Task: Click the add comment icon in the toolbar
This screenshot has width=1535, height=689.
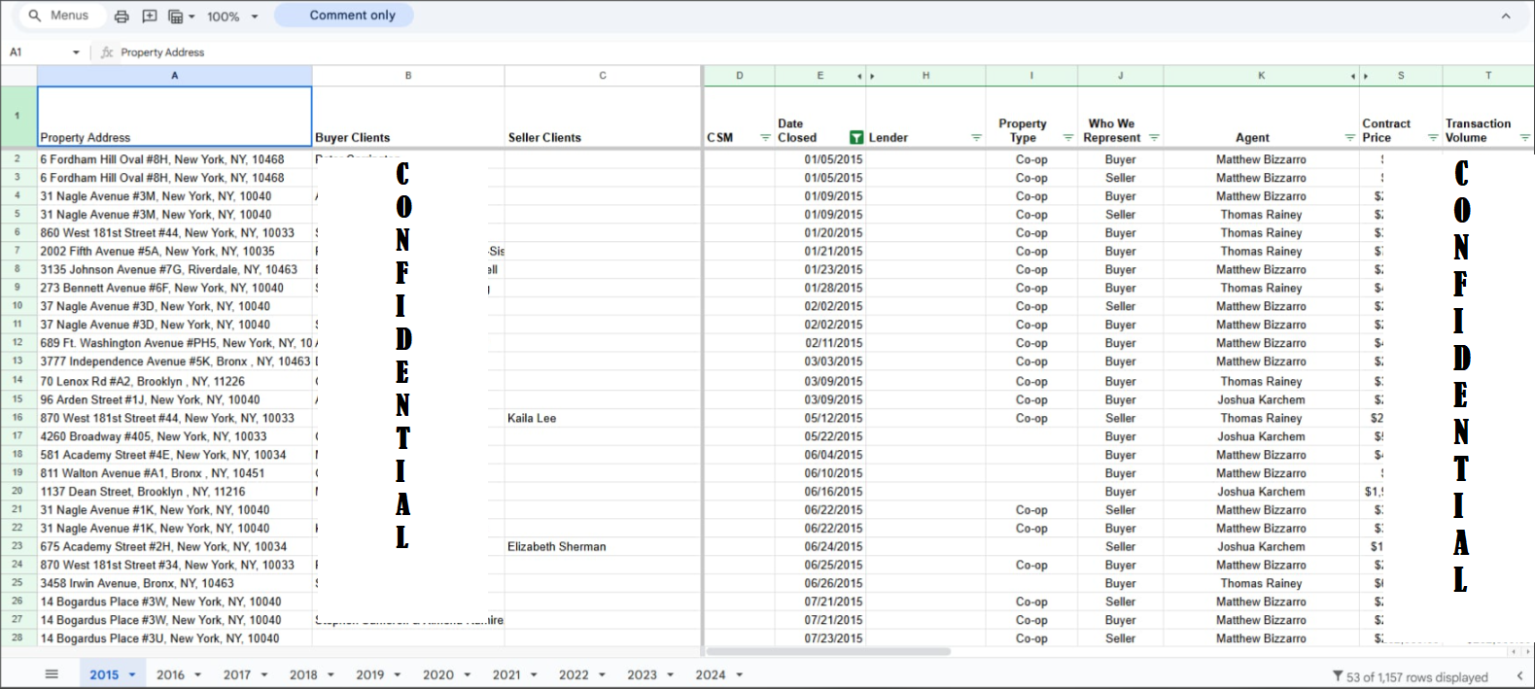Action: 150,17
